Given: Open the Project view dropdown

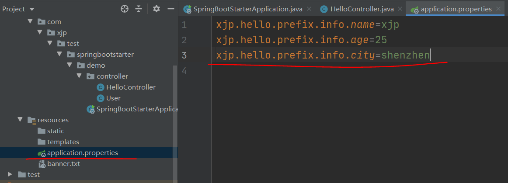Looking at the screenshot, I should 32,9.
